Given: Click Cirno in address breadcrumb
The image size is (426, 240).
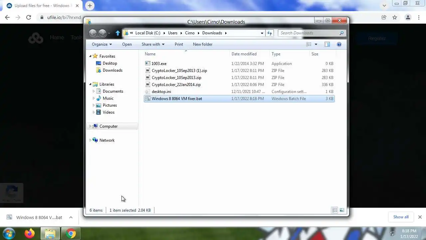Looking at the screenshot, I should 190,33.
